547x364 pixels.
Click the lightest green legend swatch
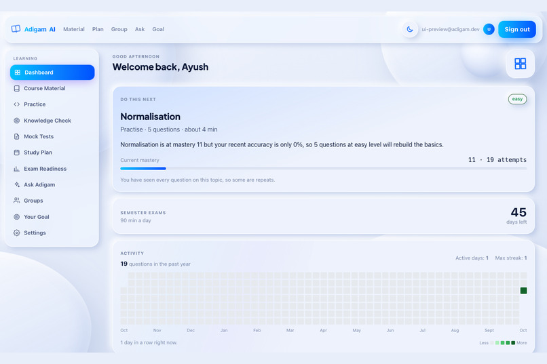(x=497, y=343)
